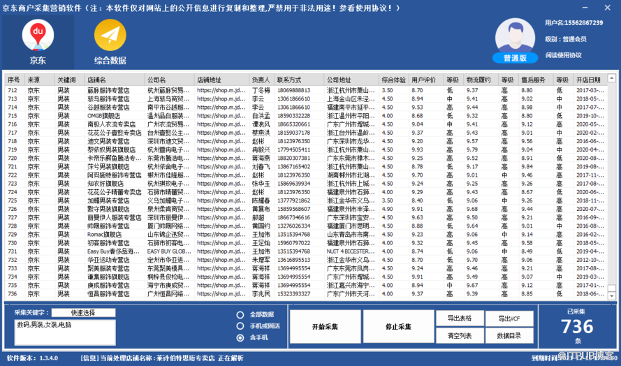Viewport: 621px width, 366px height.
Task: Click 负责人 column header
Action: tap(261, 80)
